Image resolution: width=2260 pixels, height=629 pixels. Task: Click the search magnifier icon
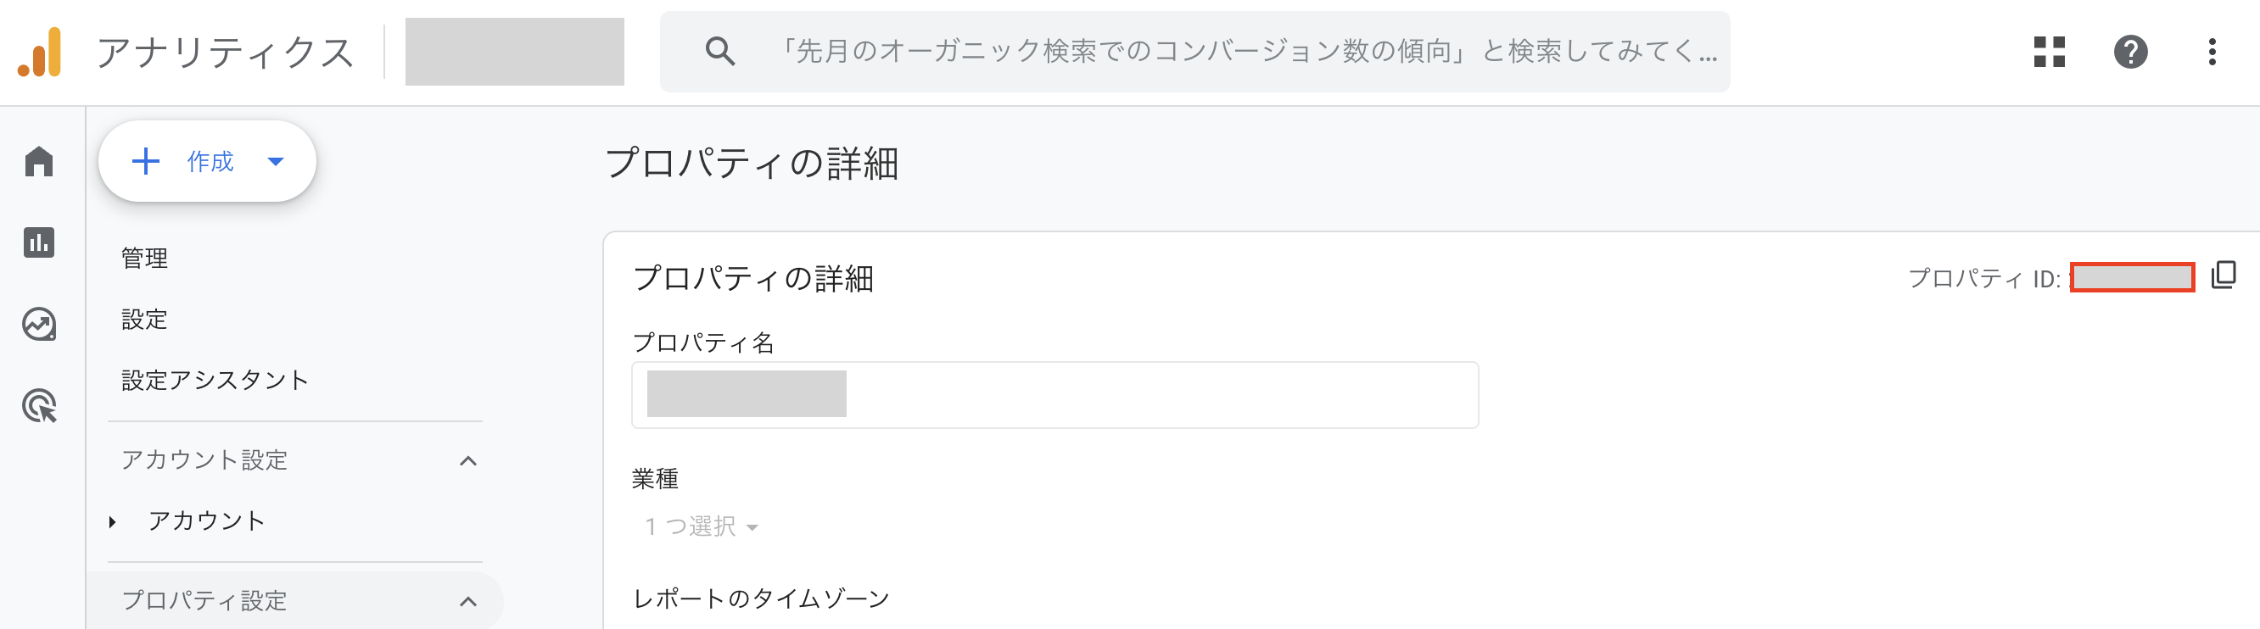click(x=719, y=52)
